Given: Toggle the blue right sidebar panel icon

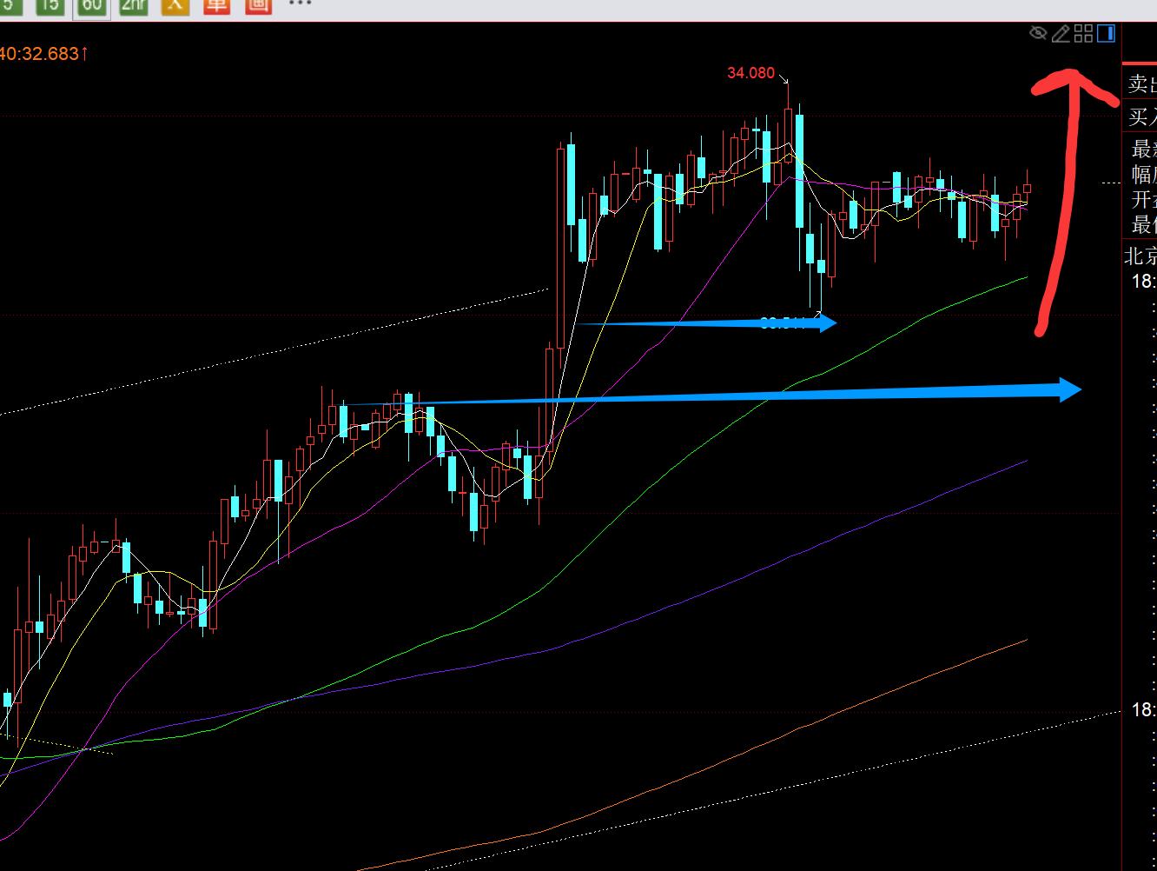Looking at the screenshot, I should (1106, 33).
